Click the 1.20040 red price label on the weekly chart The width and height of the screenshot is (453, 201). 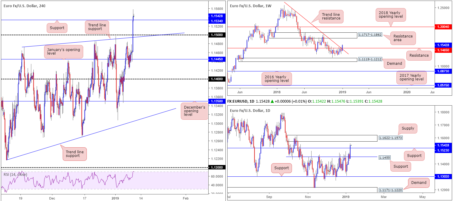(443, 27)
